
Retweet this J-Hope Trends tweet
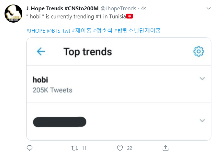pos(74,148)
